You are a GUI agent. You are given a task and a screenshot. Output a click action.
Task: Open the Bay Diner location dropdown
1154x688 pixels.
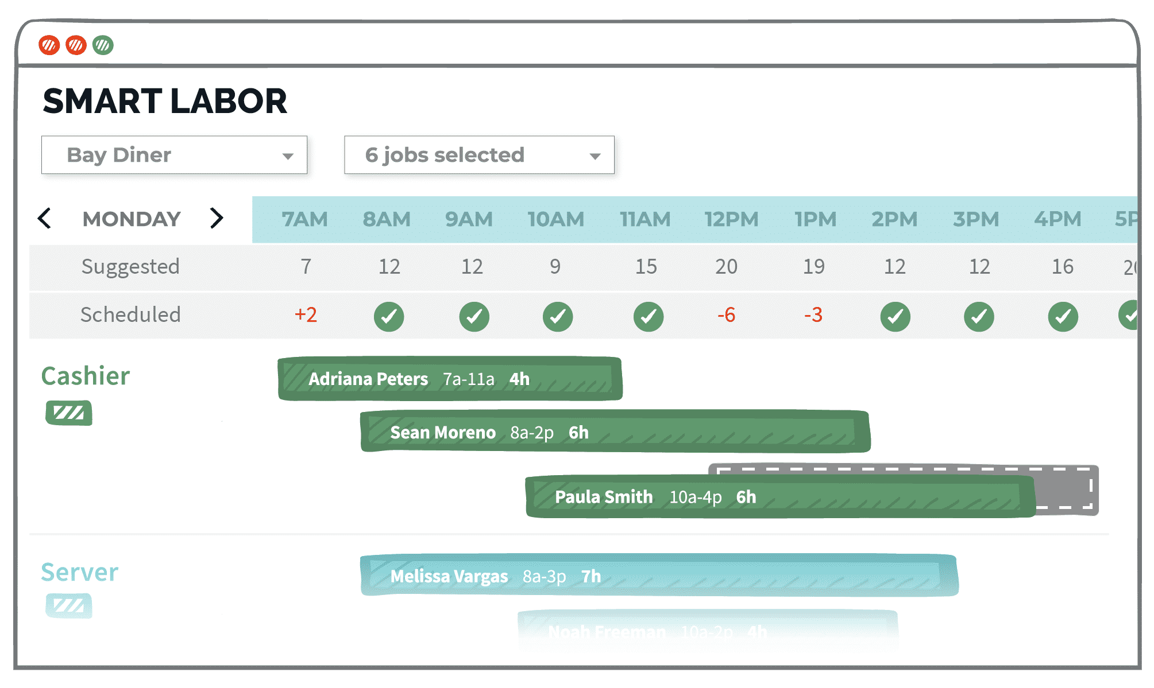pos(174,155)
